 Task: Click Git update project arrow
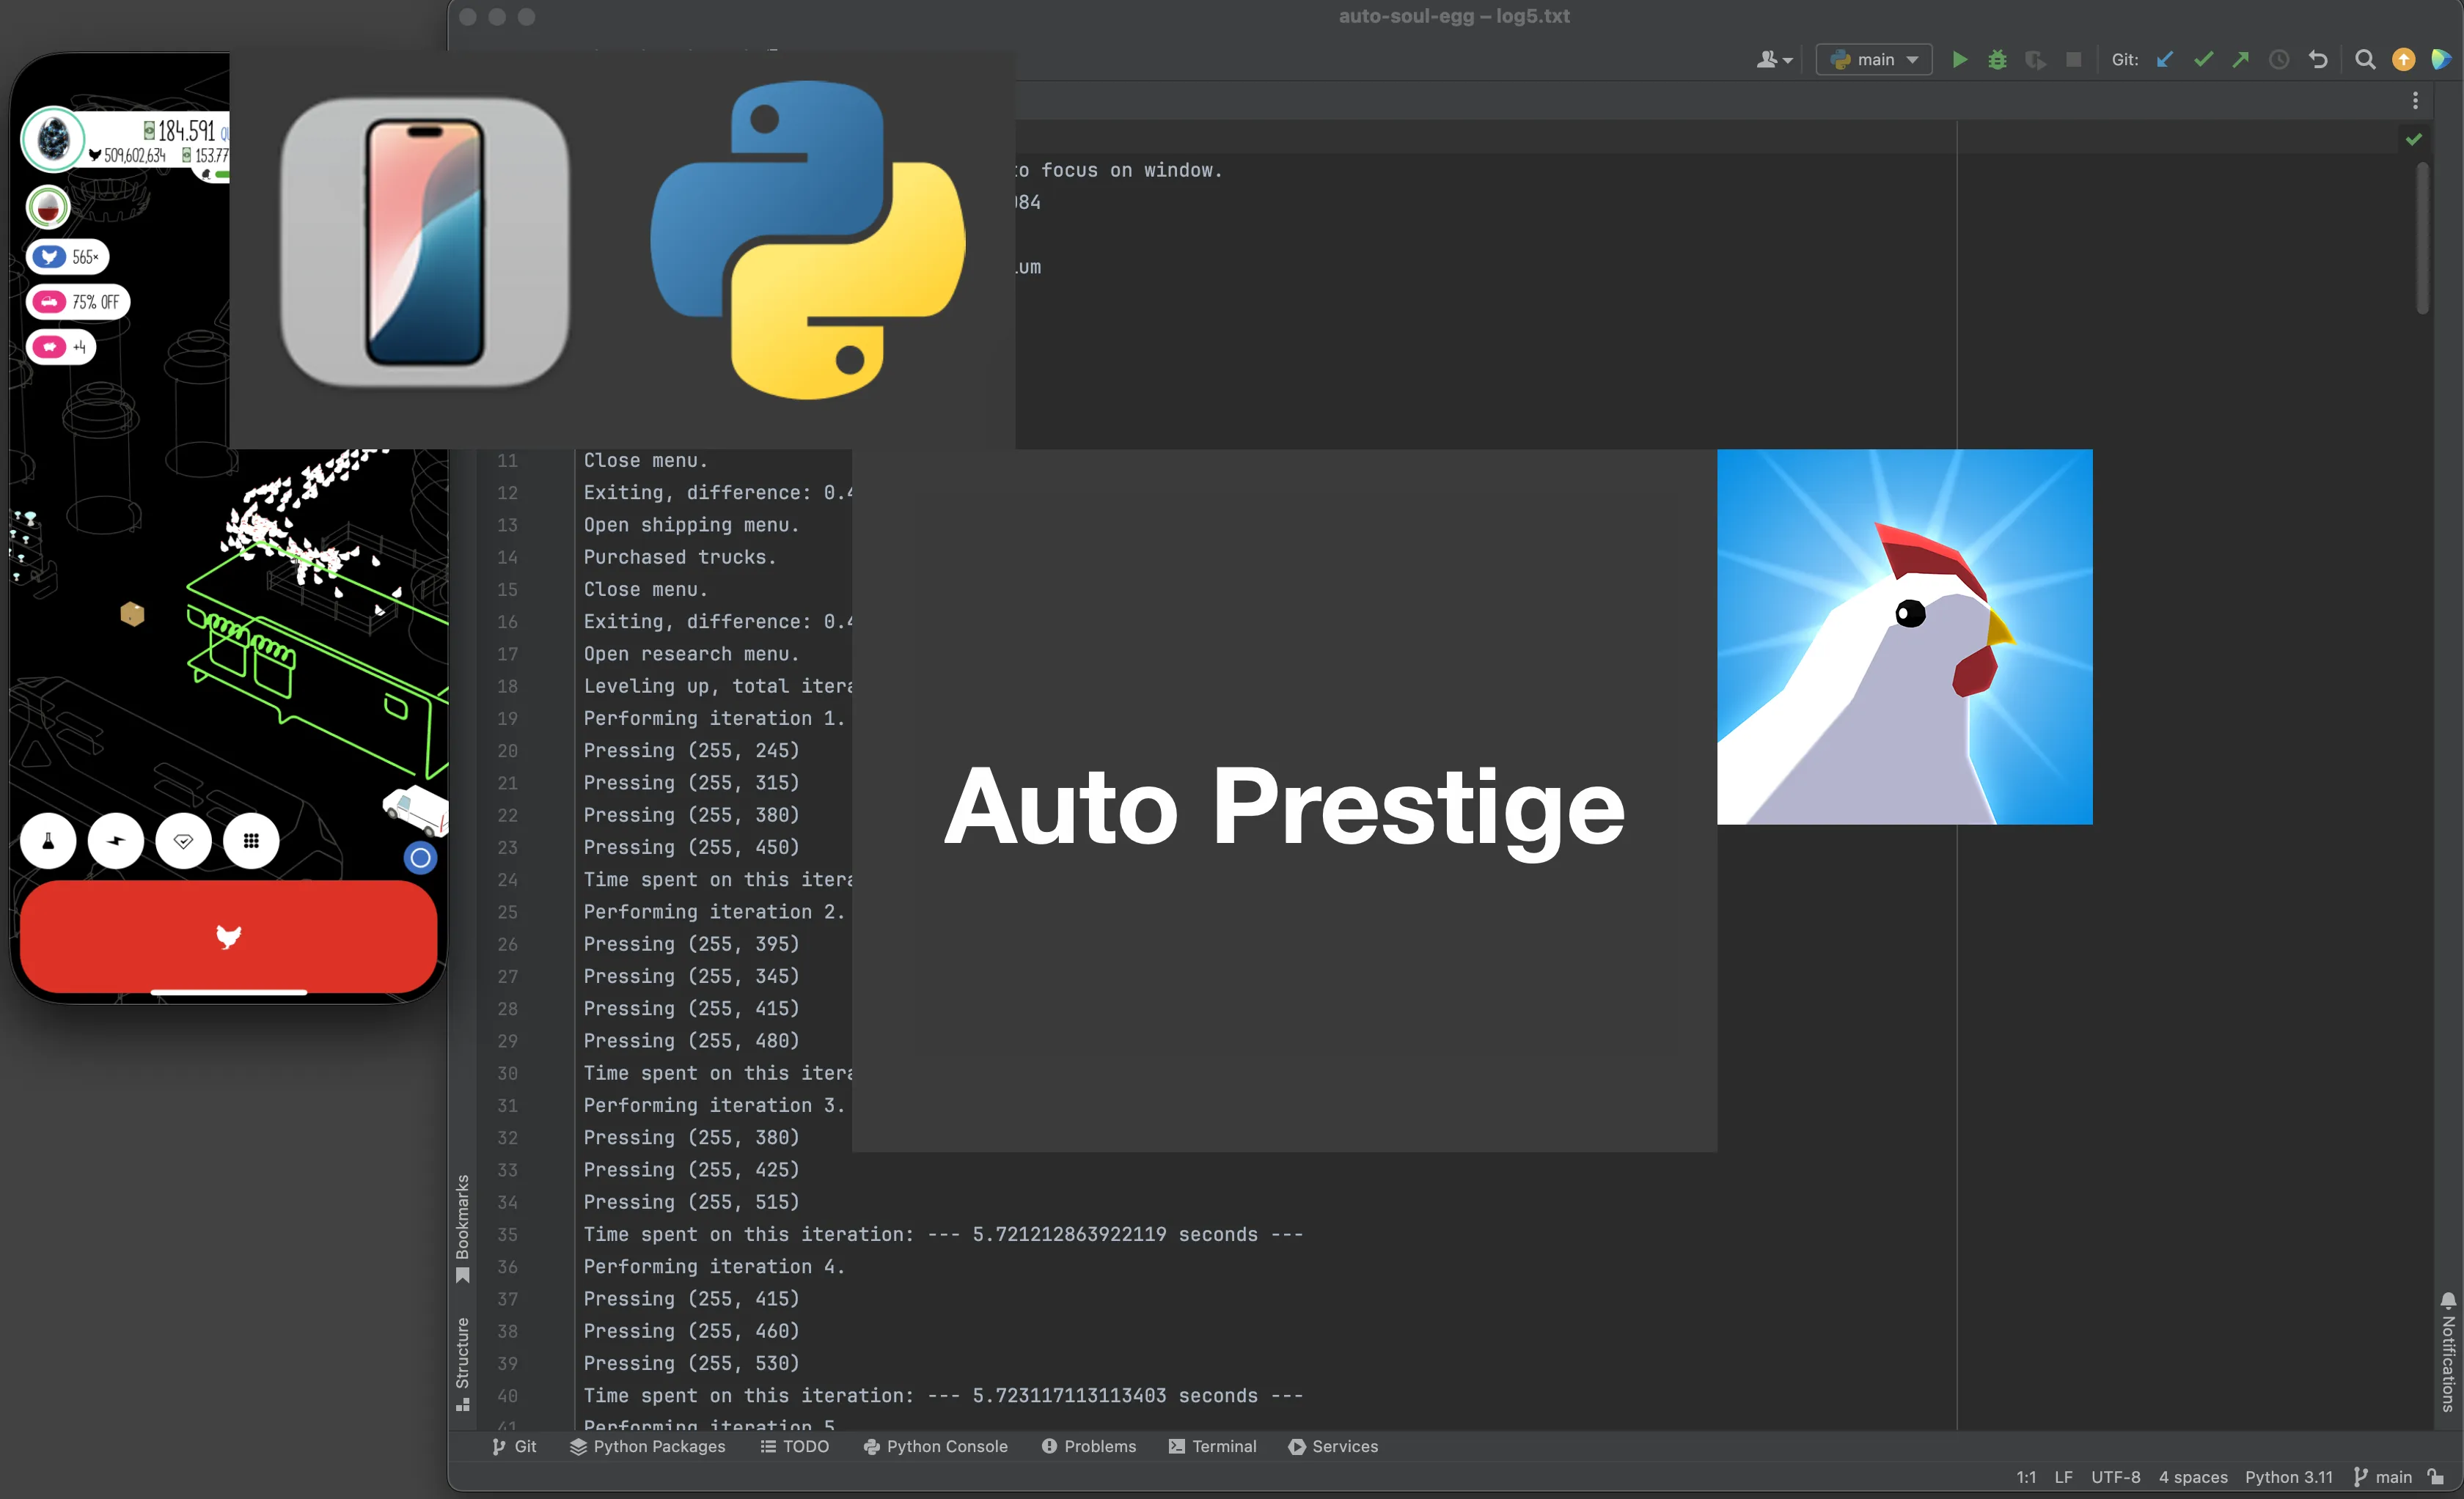tap(2165, 60)
